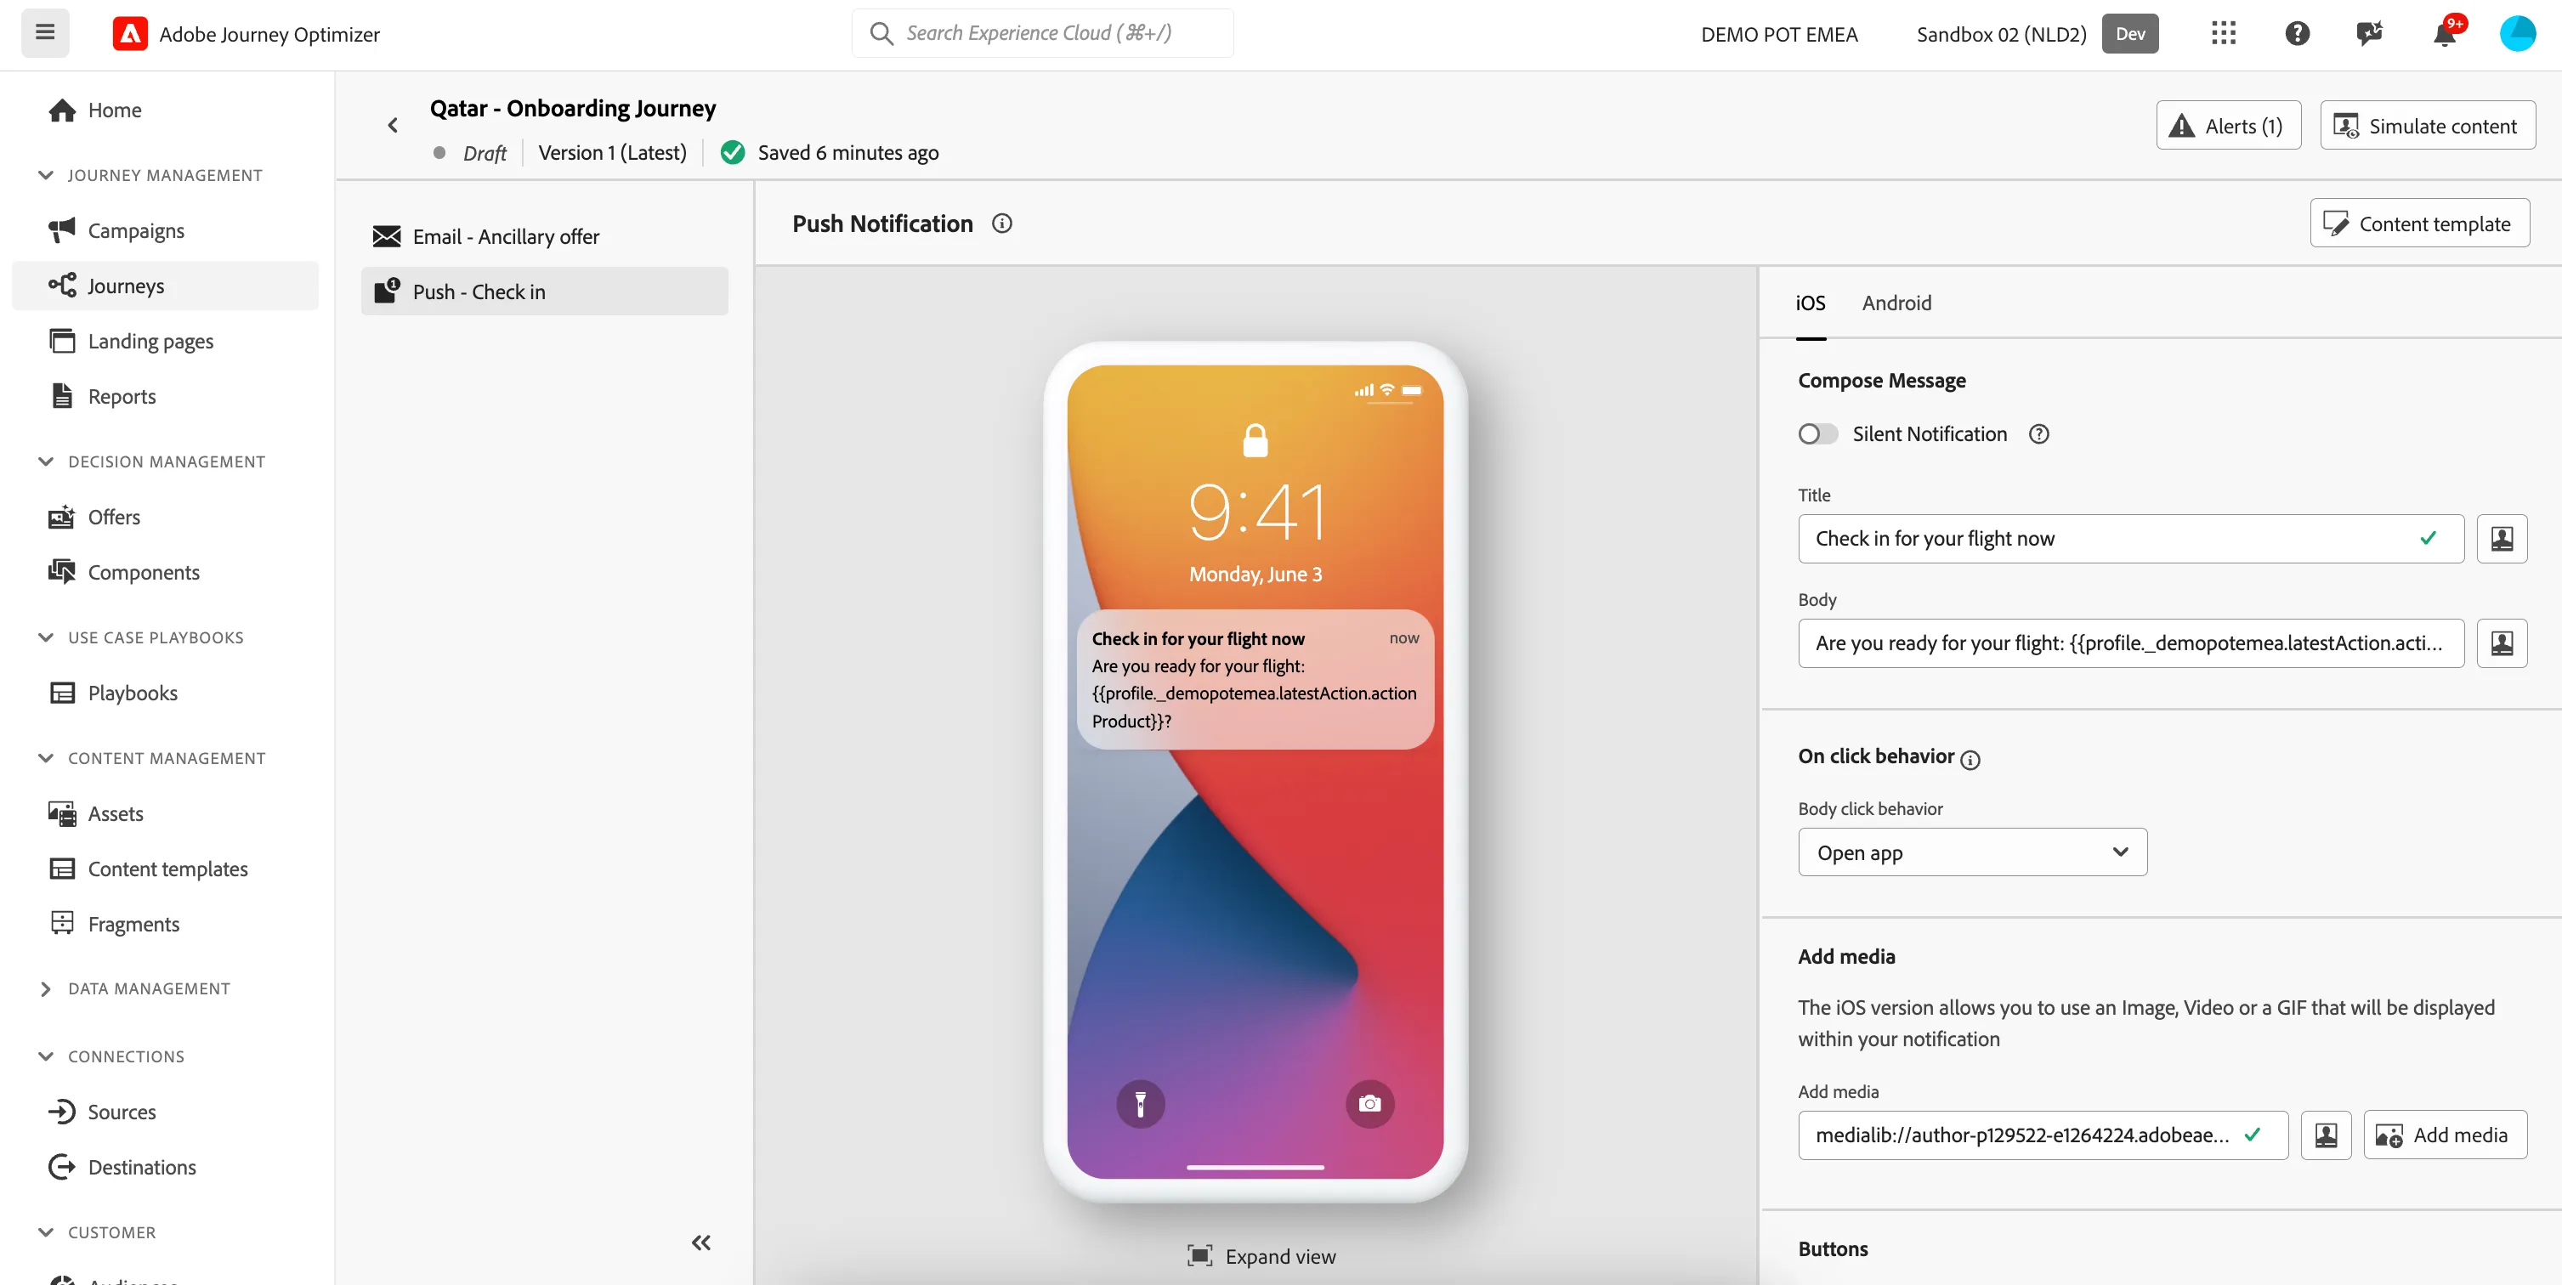Open personalization editor for Title field
This screenshot has height=1285, width=2562.
[x=2502, y=539]
